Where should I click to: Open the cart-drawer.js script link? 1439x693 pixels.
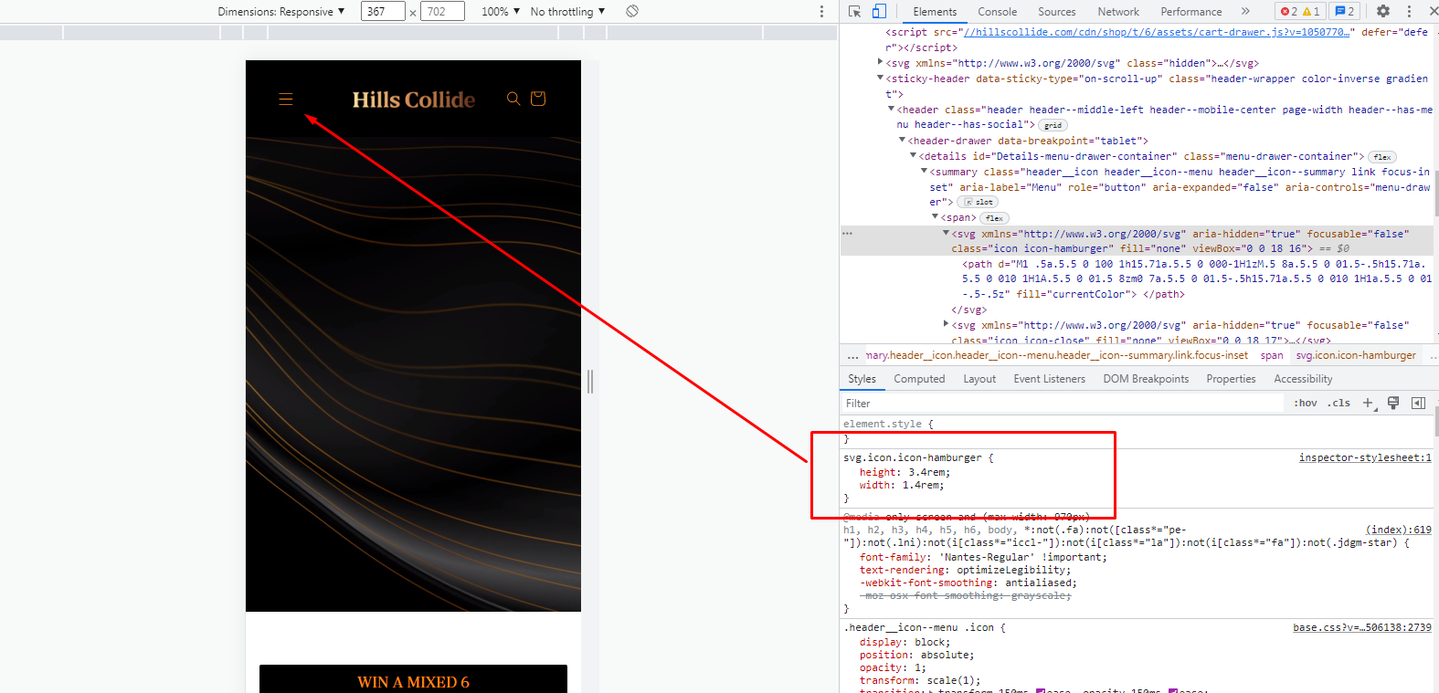pos(1157,32)
